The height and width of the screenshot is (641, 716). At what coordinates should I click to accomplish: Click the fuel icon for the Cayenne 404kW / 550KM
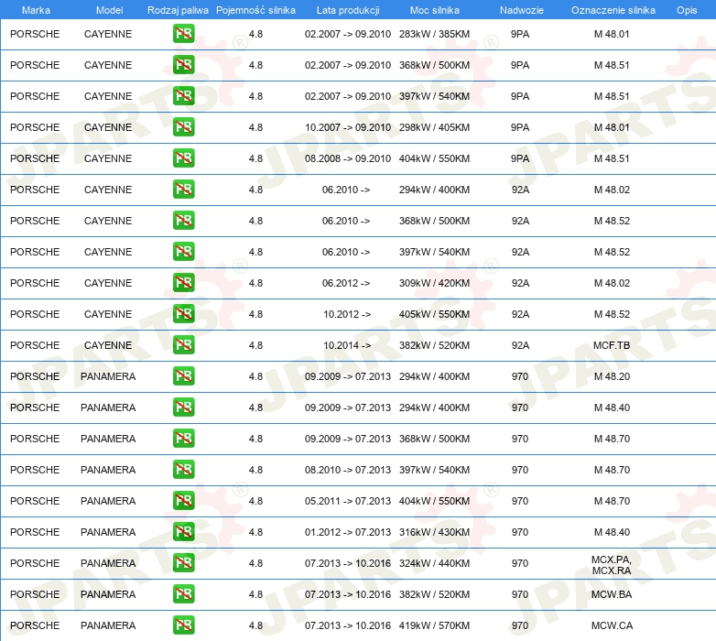[183, 158]
